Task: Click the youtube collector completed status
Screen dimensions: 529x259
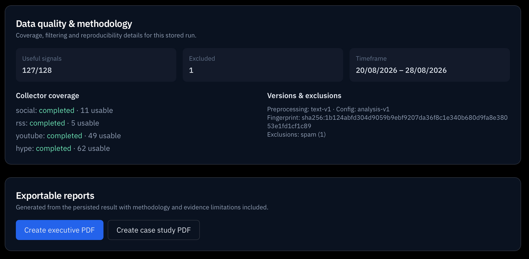Action: 64,136
